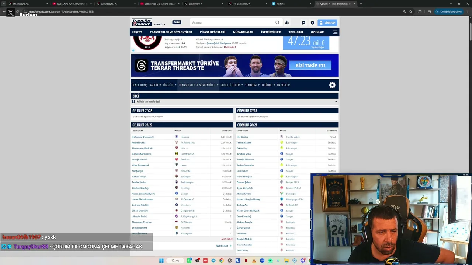Image resolution: width=472 pixels, height=265 pixels.
Task: Open the OYUNLAR menu
Action: coord(317,32)
